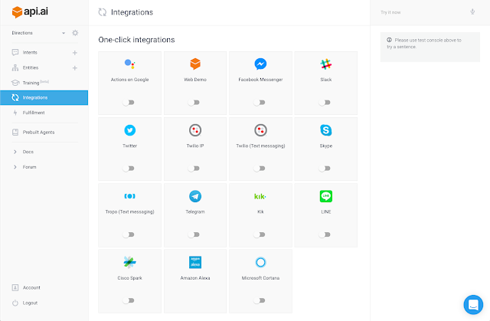Click the Tropo (Text messaging) icon
490x321 pixels.
(x=129, y=196)
